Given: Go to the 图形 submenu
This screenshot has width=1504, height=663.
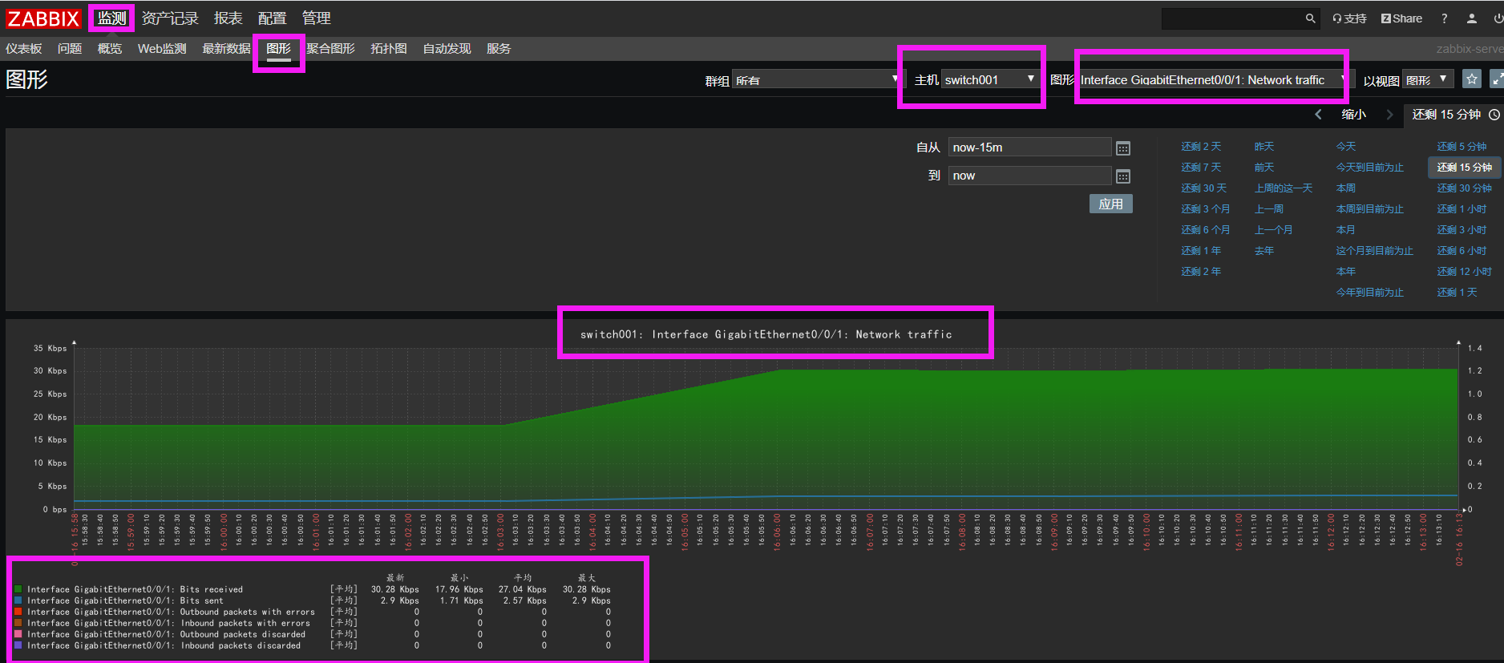Looking at the screenshot, I should pos(278,49).
